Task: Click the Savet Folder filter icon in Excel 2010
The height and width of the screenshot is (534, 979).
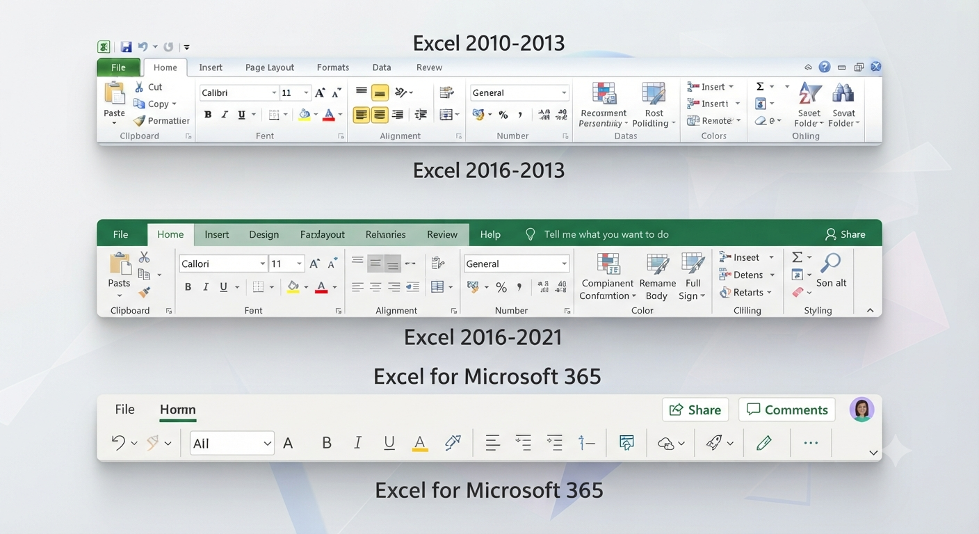Action: (x=809, y=92)
